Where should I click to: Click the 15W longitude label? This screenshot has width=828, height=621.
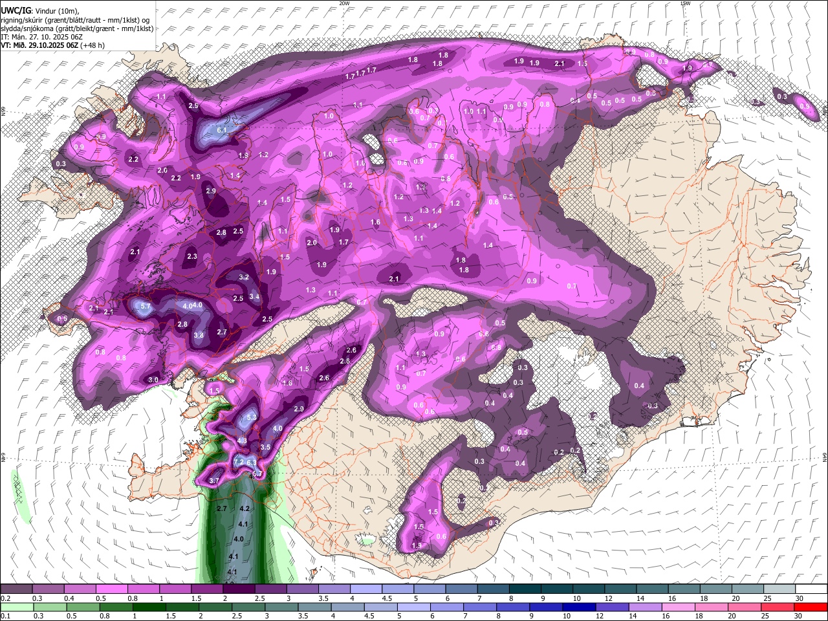685,3
